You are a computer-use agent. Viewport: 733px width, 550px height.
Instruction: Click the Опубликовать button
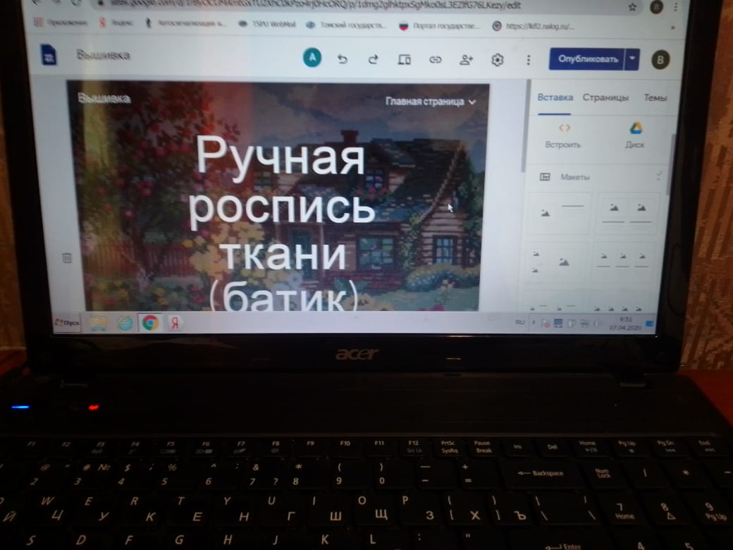tap(588, 59)
